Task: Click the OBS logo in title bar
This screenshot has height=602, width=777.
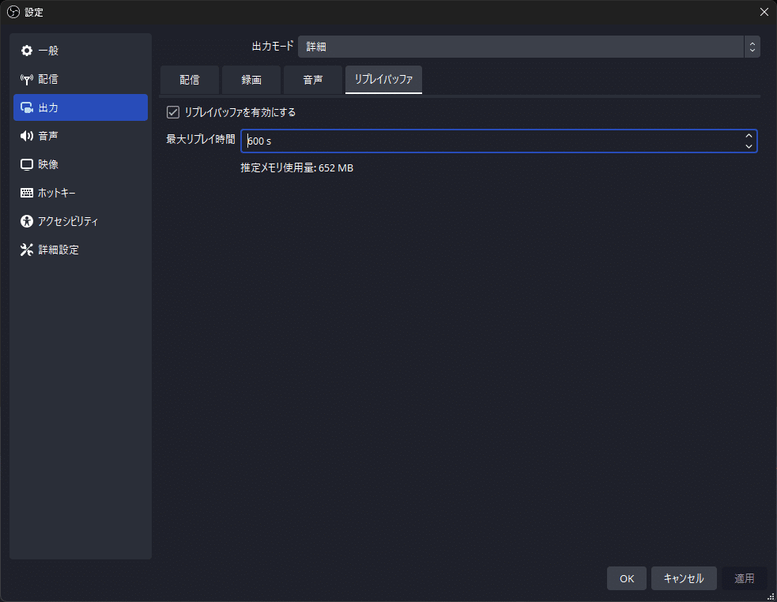Action: click(x=13, y=12)
